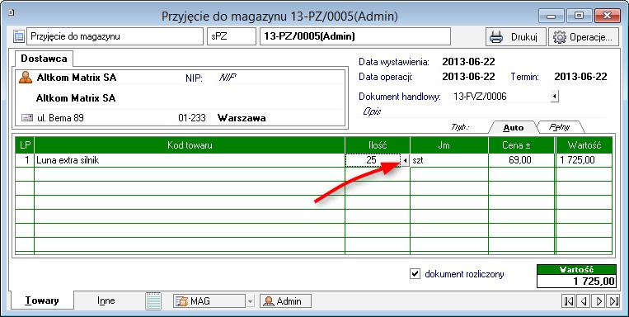Click the bold supplier name Altkom Matrix SA beside the person icon
Image resolution: width=629 pixels, height=317 pixels.
pyautogui.click(x=76, y=78)
